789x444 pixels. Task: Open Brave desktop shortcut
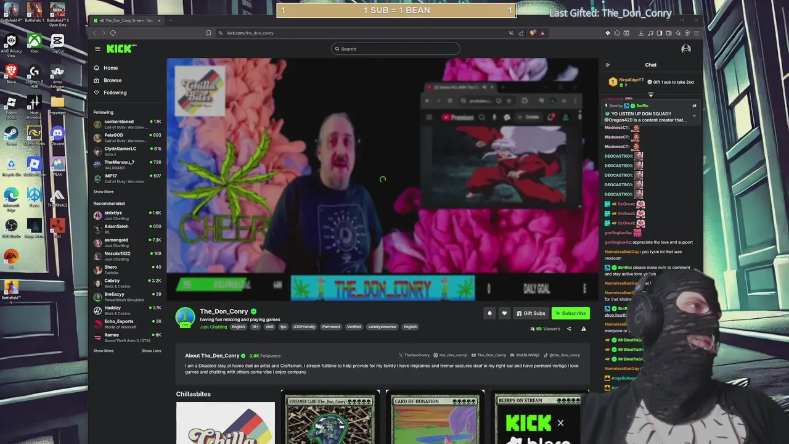click(11, 74)
